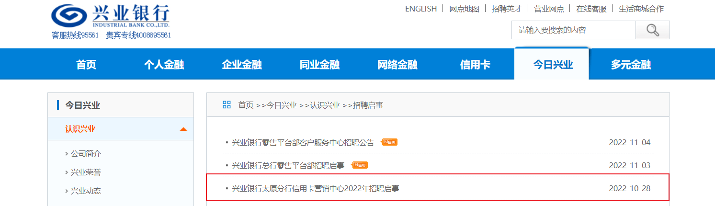This screenshot has width=715, height=206.
Task: Go to 首页 in main navigation
Action: 86,65
